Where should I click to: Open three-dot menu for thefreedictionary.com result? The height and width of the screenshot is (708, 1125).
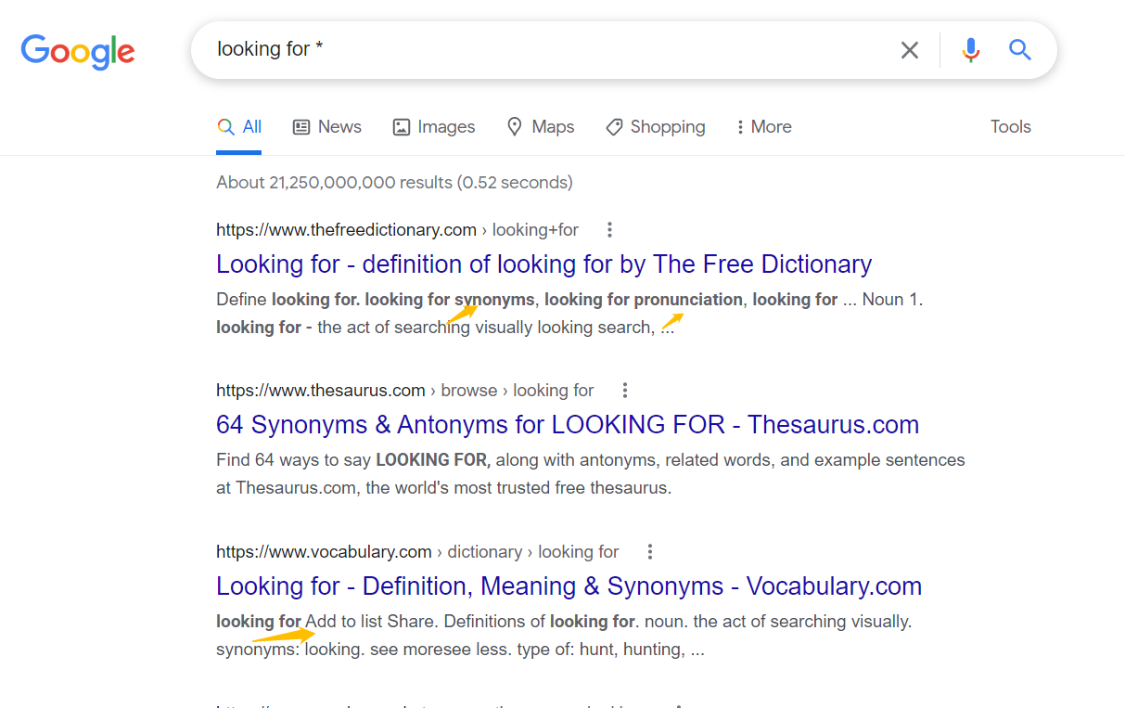click(x=609, y=229)
